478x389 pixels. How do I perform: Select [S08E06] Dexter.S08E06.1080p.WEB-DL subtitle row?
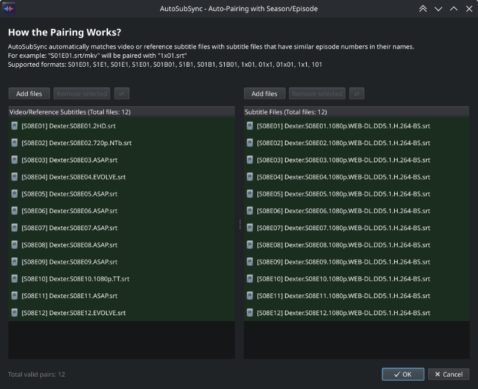pyautogui.click(x=356, y=211)
